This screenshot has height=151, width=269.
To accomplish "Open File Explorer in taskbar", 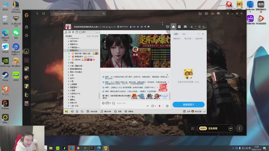I will 51,148.
